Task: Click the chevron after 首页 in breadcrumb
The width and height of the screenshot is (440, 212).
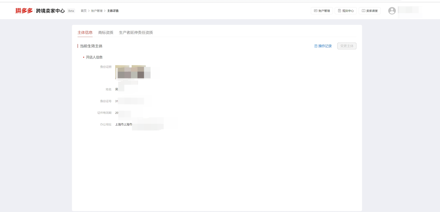Action: coord(89,11)
